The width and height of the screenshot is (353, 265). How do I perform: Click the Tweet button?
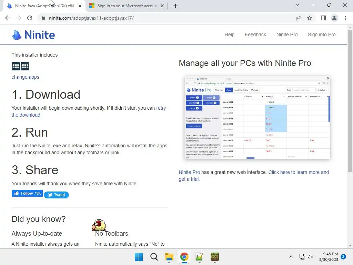(x=56, y=195)
